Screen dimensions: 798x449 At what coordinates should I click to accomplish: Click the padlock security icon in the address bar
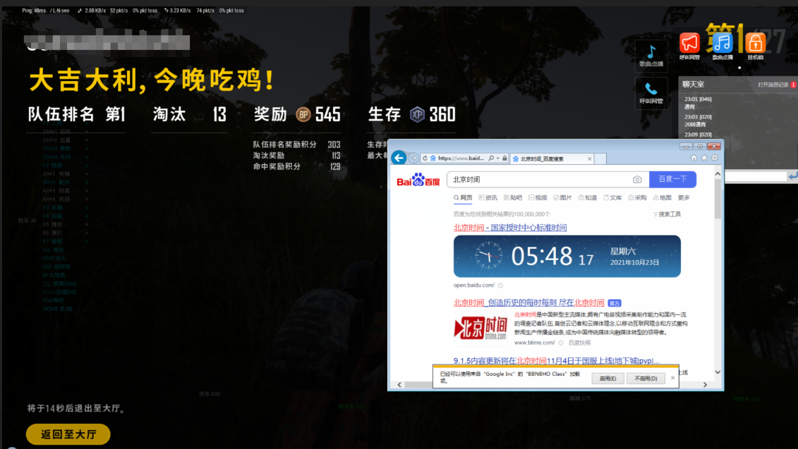(504, 159)
